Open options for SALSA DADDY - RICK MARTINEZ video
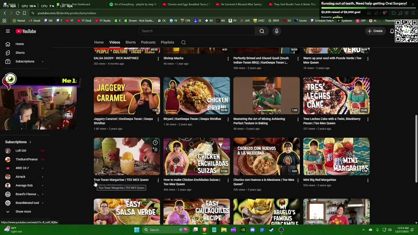Image resolution: width=418 pixels, height=235 pixels. (x=158, y=59)
